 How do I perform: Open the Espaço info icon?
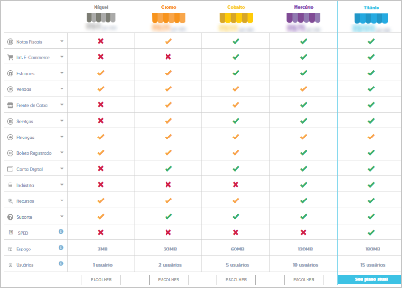pos(61,248)
